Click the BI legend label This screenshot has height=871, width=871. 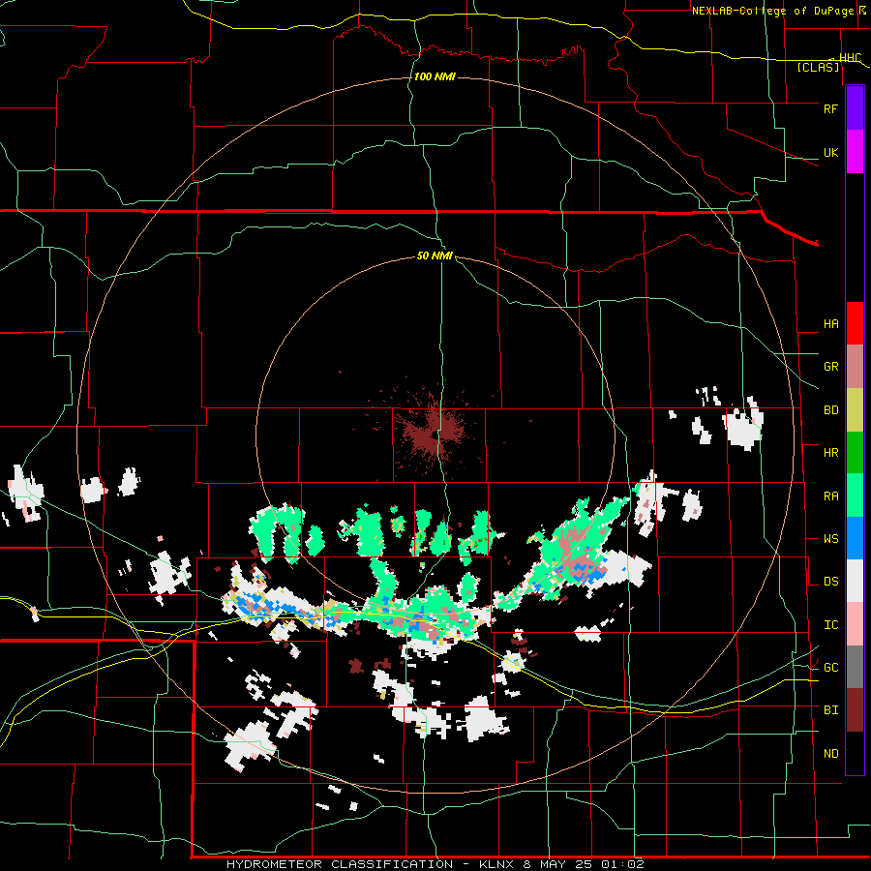[x=830, y=710]
